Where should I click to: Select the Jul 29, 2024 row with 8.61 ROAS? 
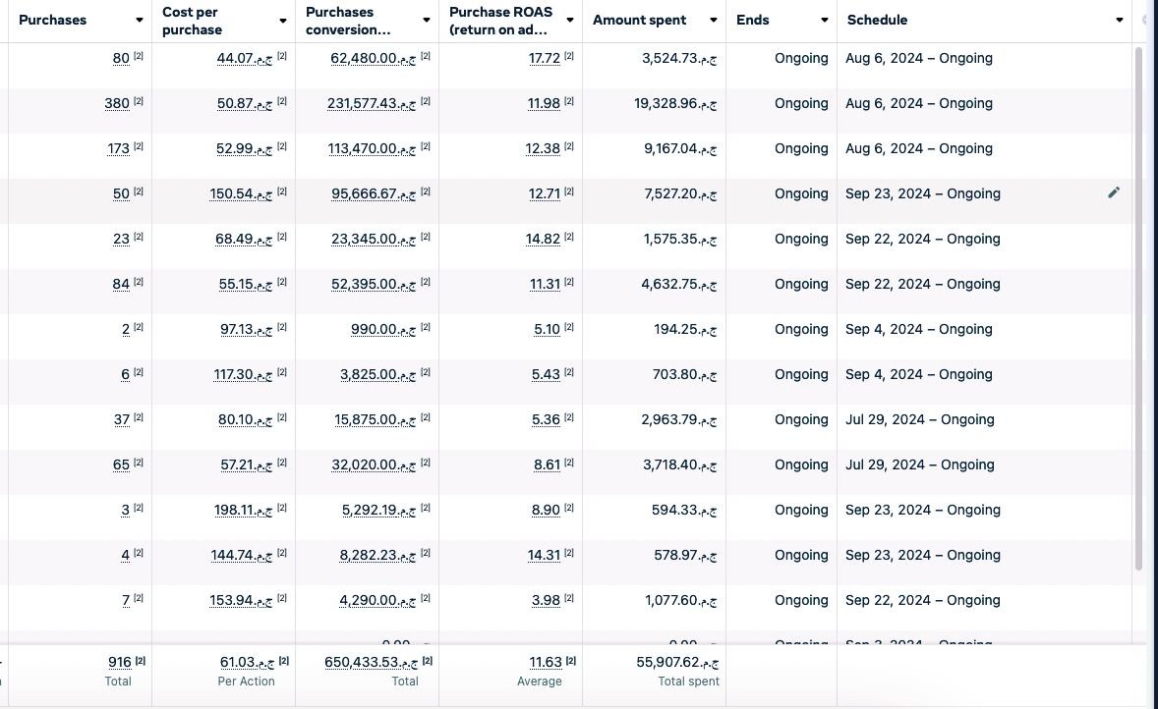[919, 464]
